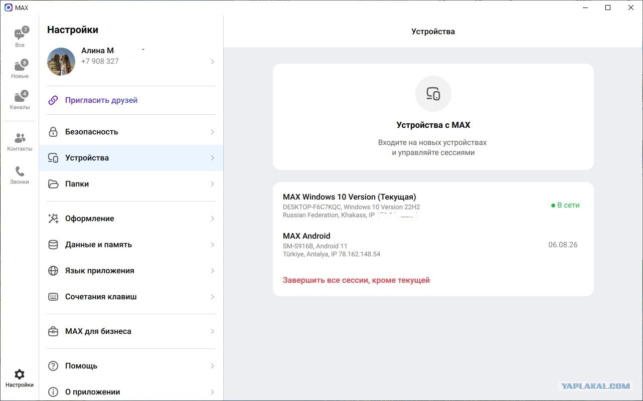Open the Оформление settings item
Image resolution: width=643 pixels, height=401 pixels.
pyautogui.click(x=131, y=219)
